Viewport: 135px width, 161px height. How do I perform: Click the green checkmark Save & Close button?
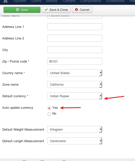click(x=56, y=10)
